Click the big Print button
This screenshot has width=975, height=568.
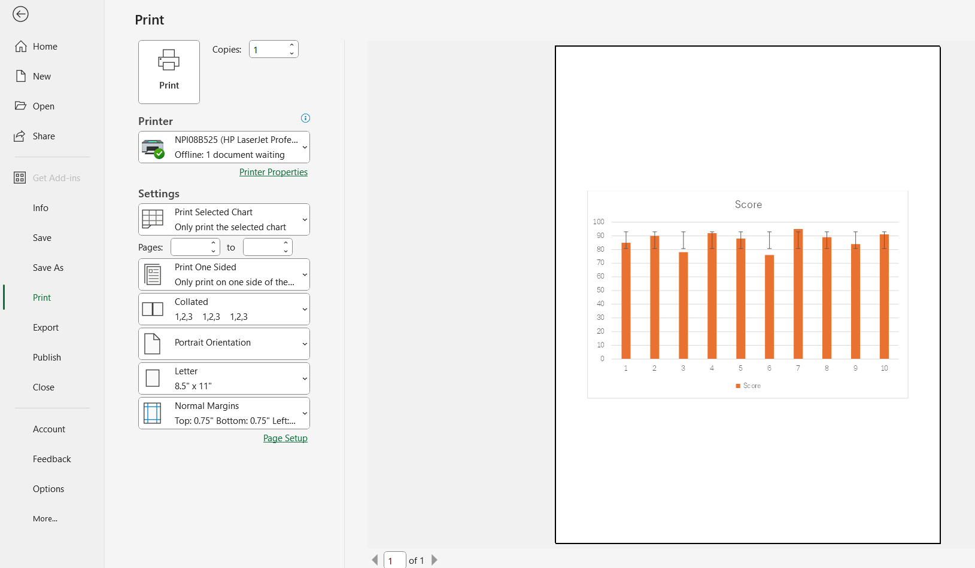[x=169, y=72]
